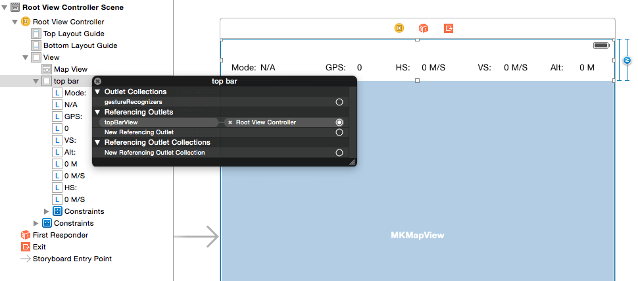Click the First Responder cube icon in scene dock
This screenshot has width=638, height=281.
coord(424,28)
